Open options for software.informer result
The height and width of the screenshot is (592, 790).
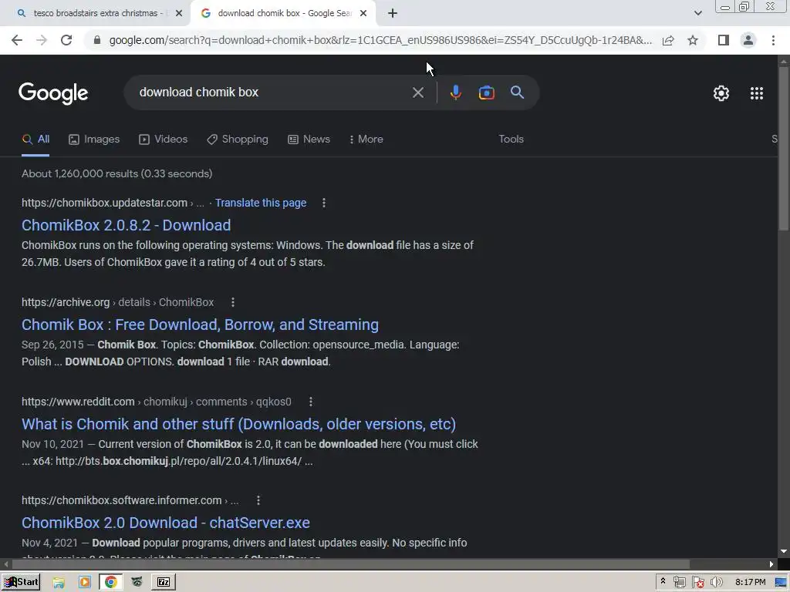tap(258, 500)
